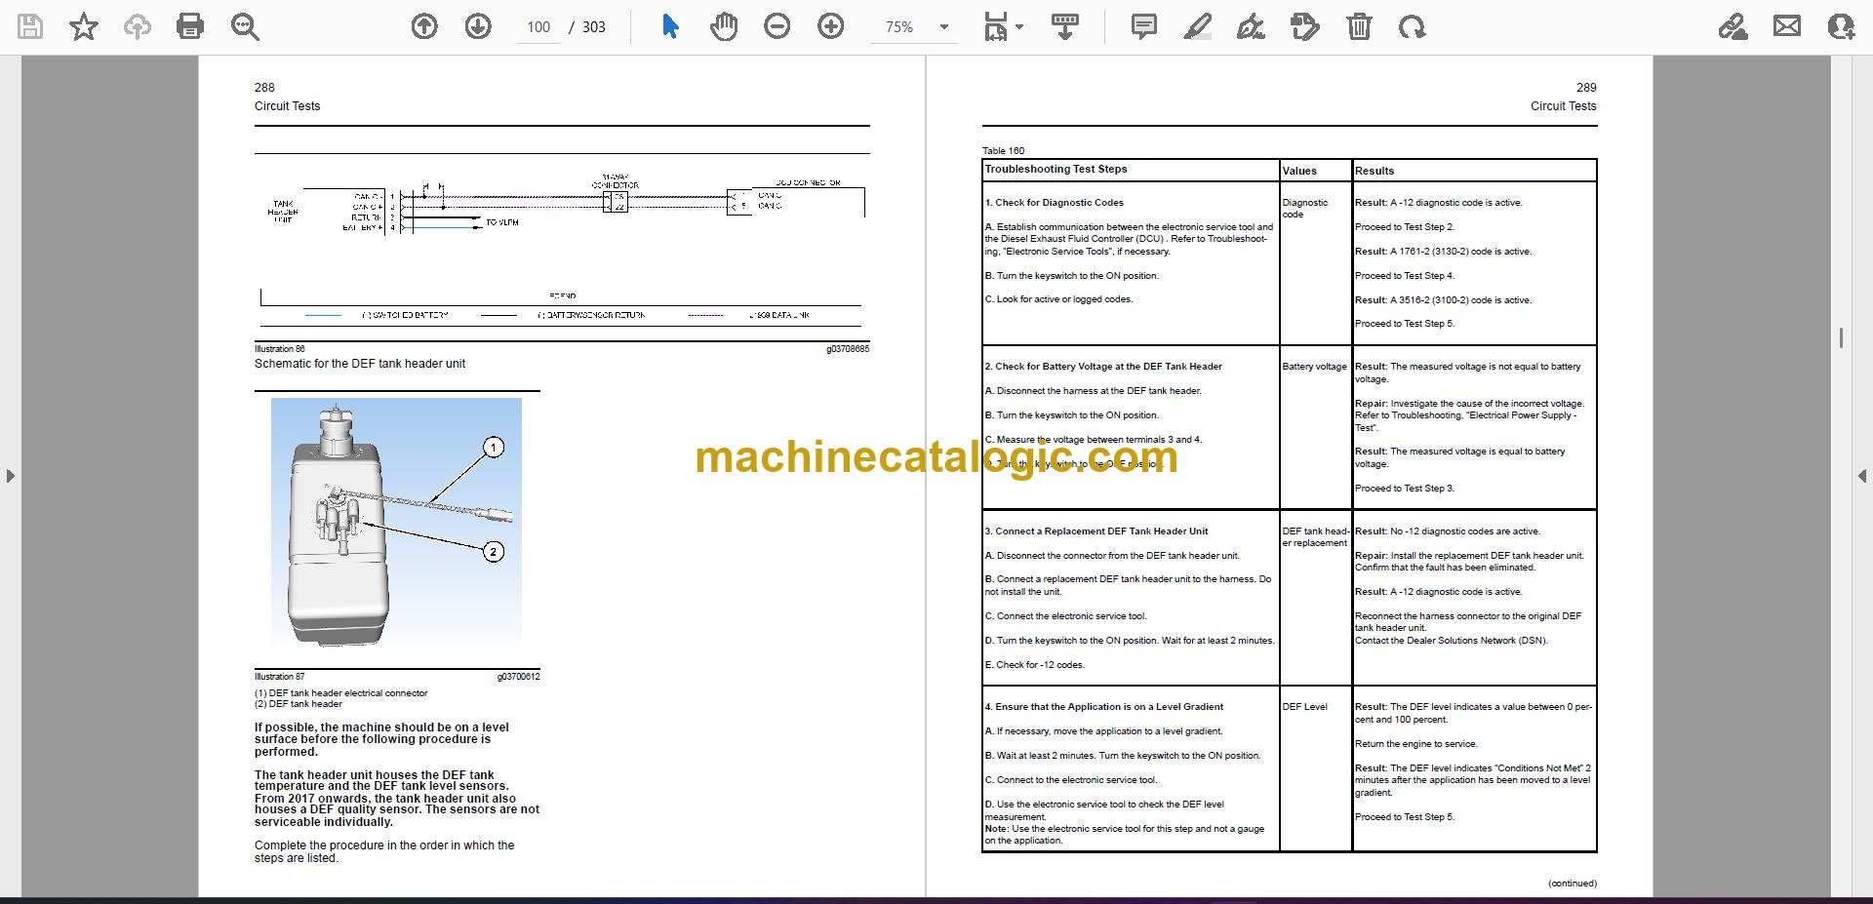This screenshot has height=904, width=1873.
Task: Click the Save file icon
Action: (x=30, y=26)
